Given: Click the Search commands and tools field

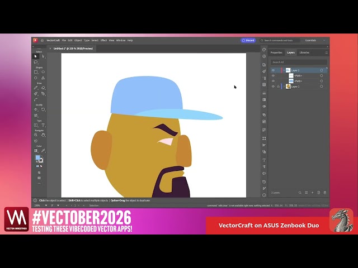Looking at the screenshot, I should pos(280,40).
